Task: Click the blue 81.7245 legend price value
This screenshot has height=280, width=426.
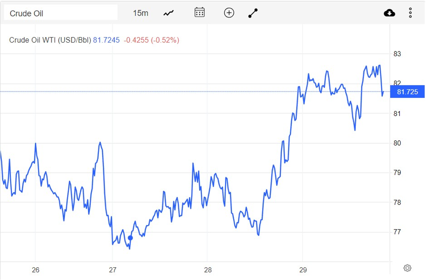Action: click(106, 40)
